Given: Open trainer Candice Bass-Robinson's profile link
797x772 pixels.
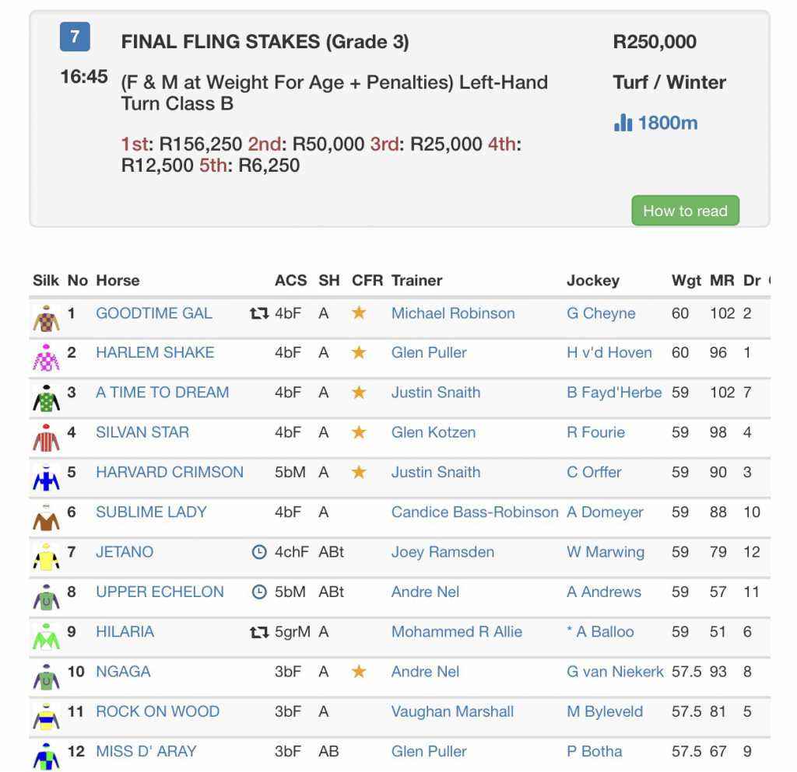Looking at the screenshot, I should pos(475,512).
